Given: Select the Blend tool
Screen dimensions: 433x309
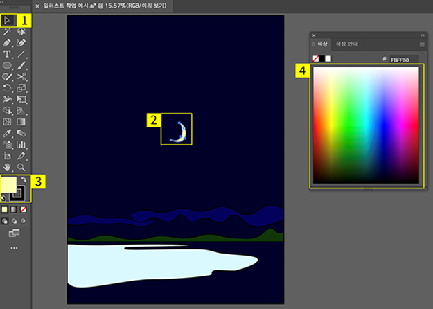Looking at the screenshot, I should (x=21, y=134).
